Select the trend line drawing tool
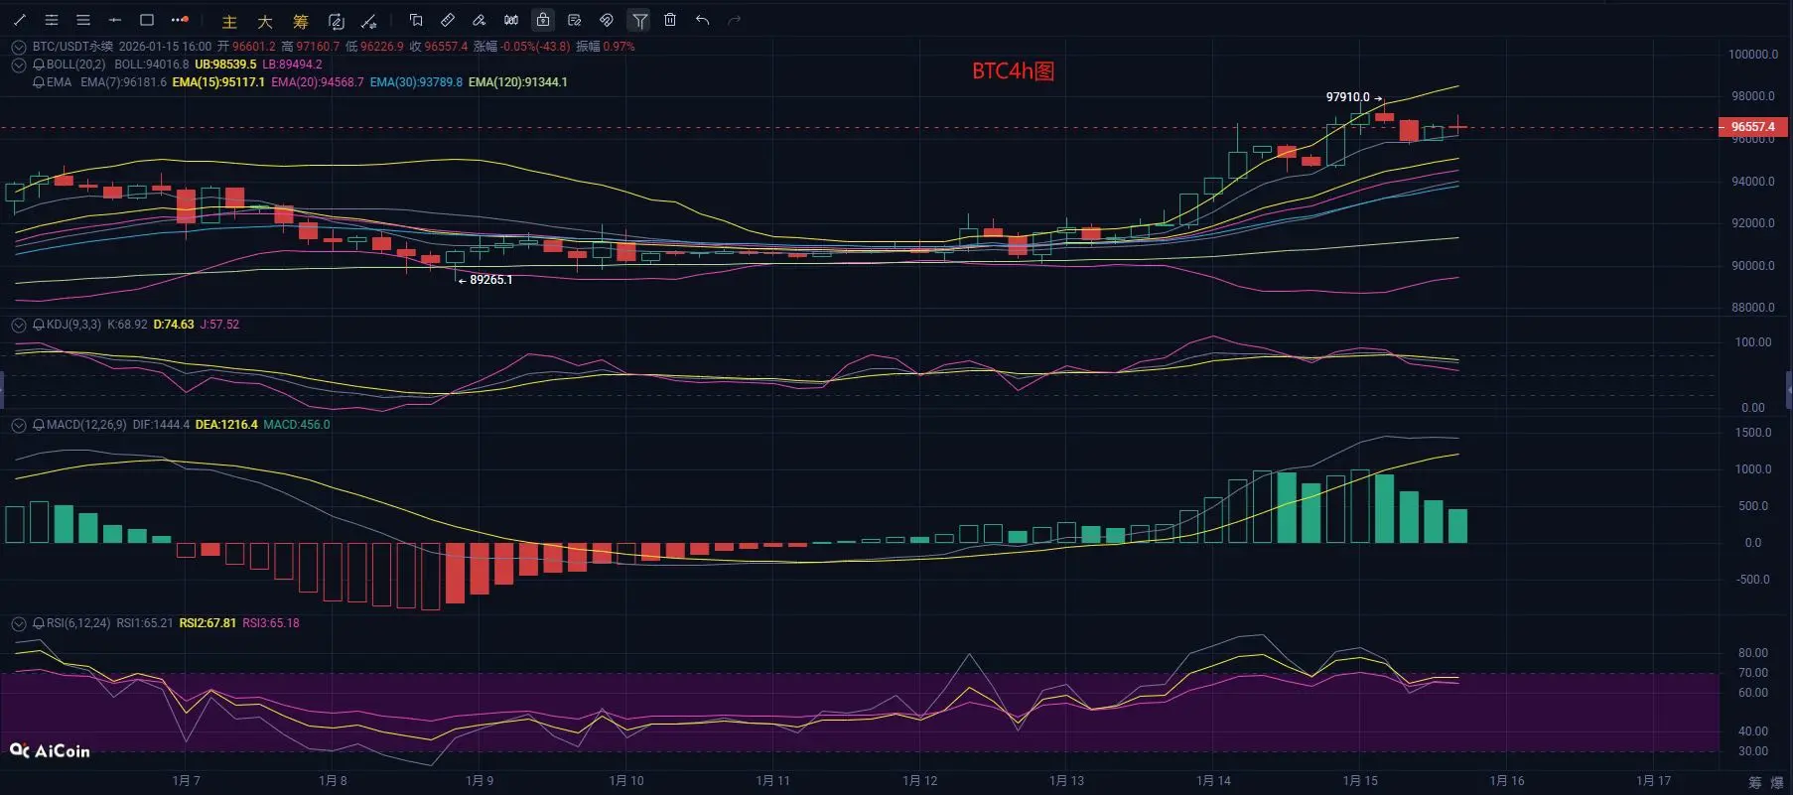Screen dimensions: 1793x795 tap(20, 20)
